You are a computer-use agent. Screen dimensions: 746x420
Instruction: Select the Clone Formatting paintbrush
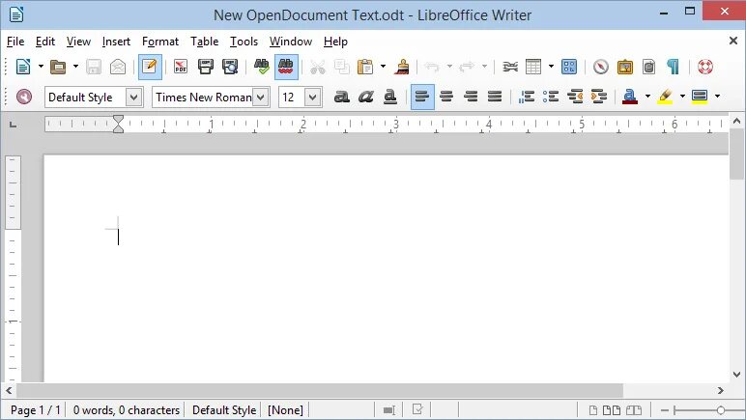(403, 67)
